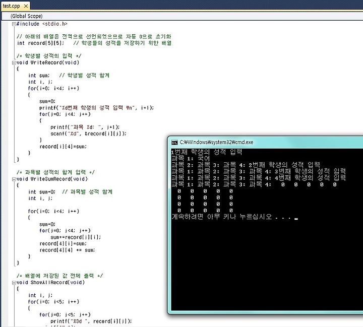Click the first 'sum=0;' line in WriteRecord
This screenshot has height=327, width=363.
tap(47, 101)
